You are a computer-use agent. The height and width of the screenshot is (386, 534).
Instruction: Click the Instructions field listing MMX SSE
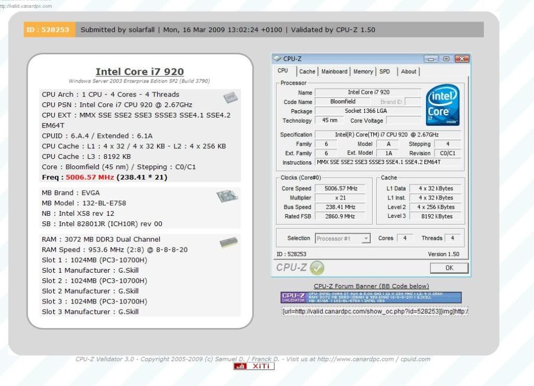tap(387, 162)
